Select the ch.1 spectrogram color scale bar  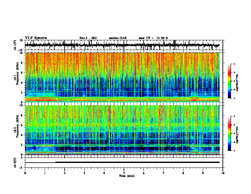pyautogui.click(x=229, y=81)
